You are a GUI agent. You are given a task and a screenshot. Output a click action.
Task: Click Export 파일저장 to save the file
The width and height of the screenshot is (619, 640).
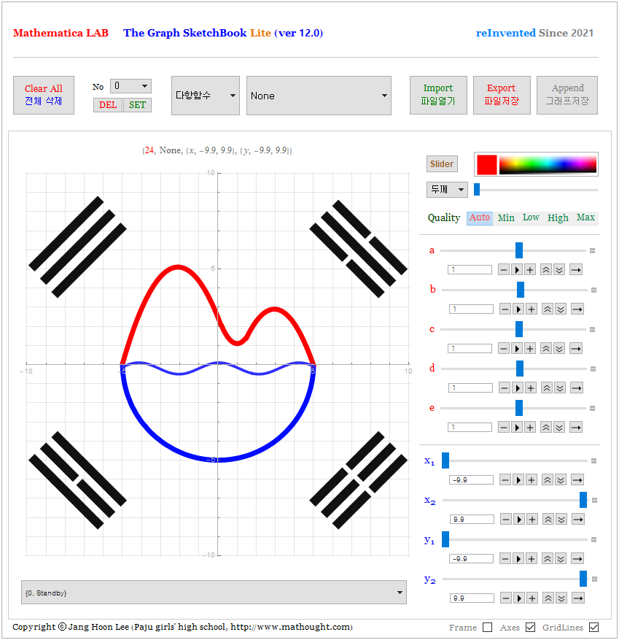[x=502, y=95]
